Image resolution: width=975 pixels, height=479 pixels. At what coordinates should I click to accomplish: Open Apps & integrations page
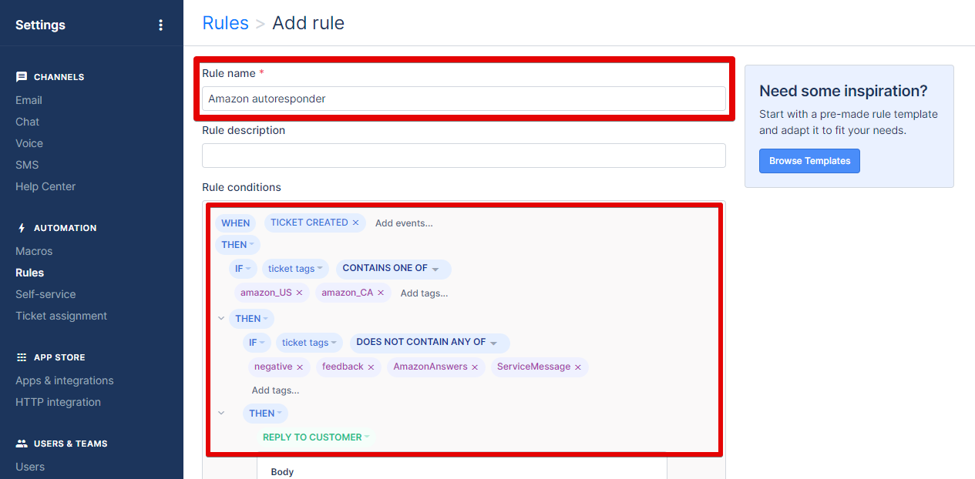(64, 380)
